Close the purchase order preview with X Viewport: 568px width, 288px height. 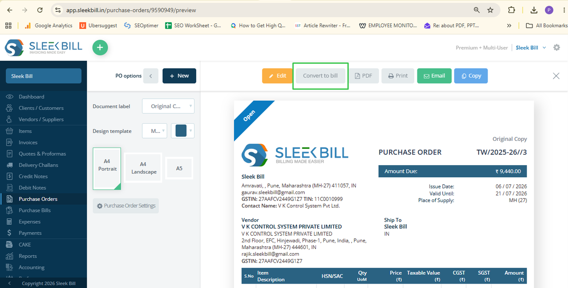(x=556, y=76)
